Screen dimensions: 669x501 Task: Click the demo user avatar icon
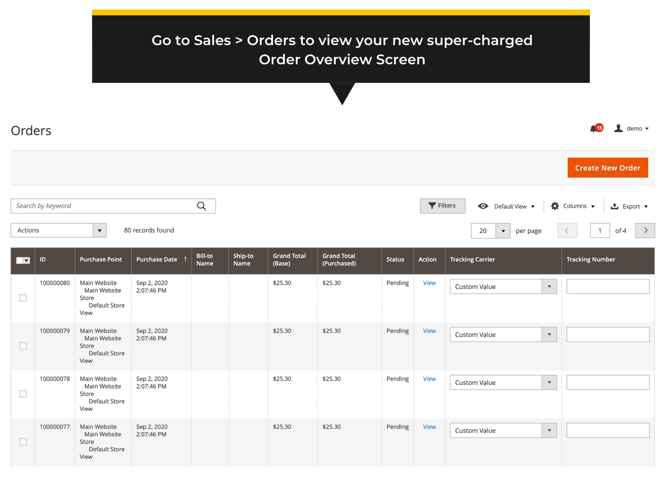pyautogui.click(x=618, y=128)
